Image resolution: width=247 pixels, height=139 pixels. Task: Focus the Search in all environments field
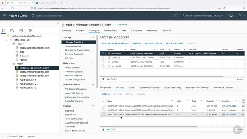point(50,16)
